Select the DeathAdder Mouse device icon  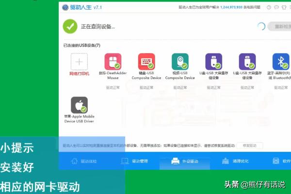113,62
